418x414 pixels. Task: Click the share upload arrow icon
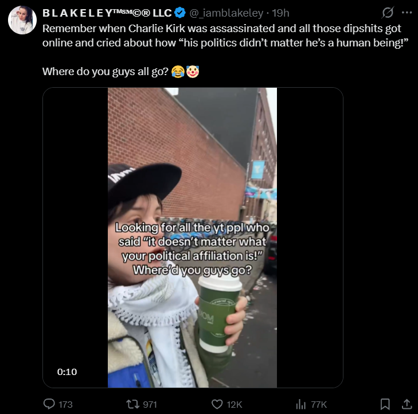point(407,404)
